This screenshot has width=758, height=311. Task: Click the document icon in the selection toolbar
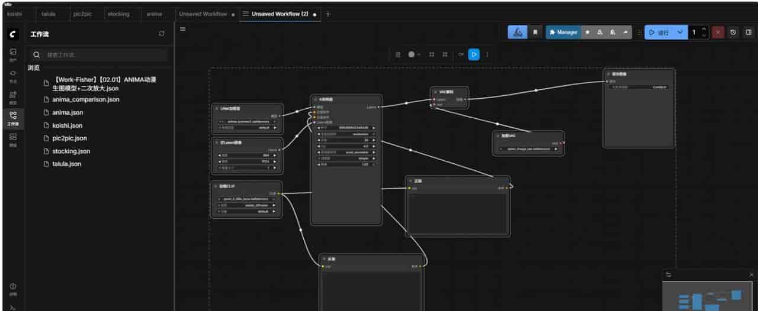click(x=398, y=54)
